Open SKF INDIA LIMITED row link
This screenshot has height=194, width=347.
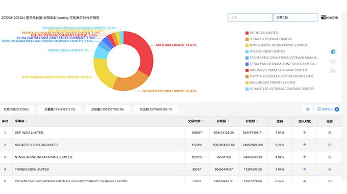[29, 133]
